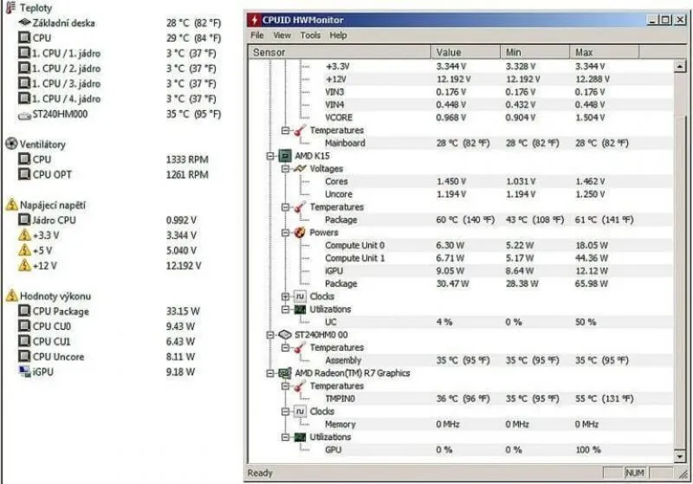This screenshot has width=693, height=484.
Task: Collapse the ST240HM0 00 drive node
Action: point(270,335)
